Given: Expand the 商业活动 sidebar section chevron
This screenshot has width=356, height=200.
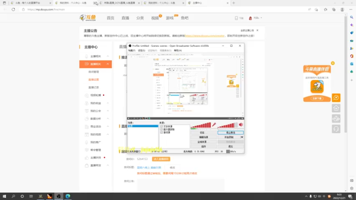Looking at the screenshot, I should click(108, 126).
